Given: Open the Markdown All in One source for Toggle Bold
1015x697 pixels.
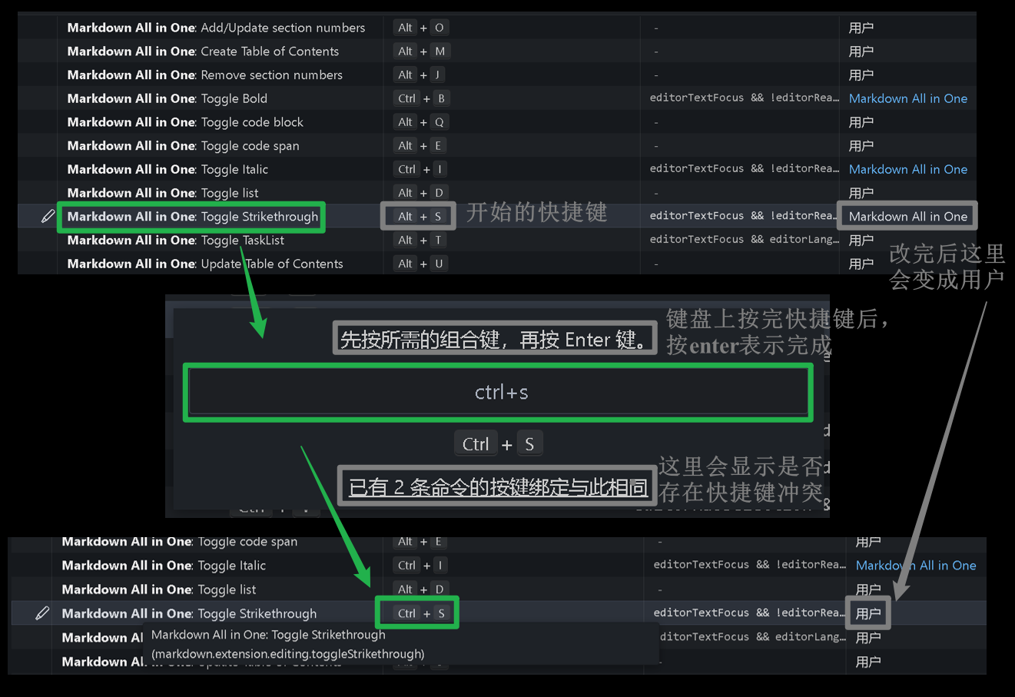Looking at the screenshot, I should (907, 98).
